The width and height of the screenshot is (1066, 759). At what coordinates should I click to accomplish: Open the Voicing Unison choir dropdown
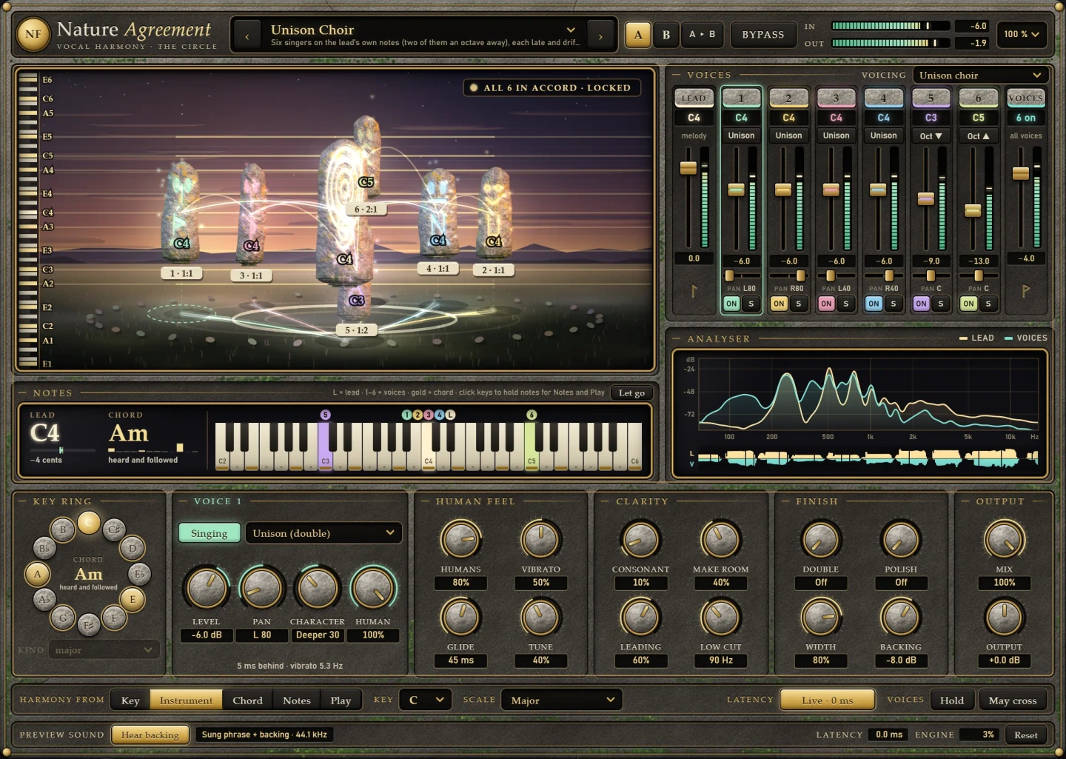click(x=980, y=75)
